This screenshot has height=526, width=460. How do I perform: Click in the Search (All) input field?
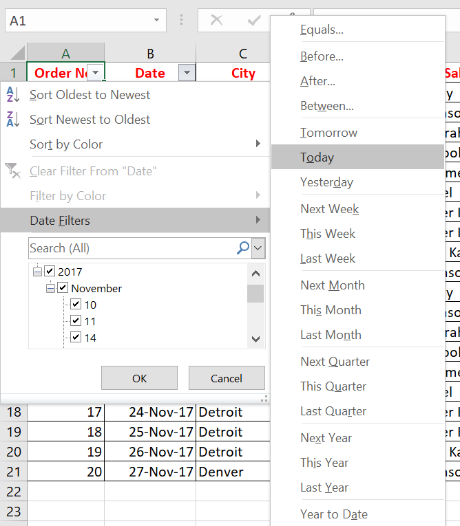pos(131,248)
